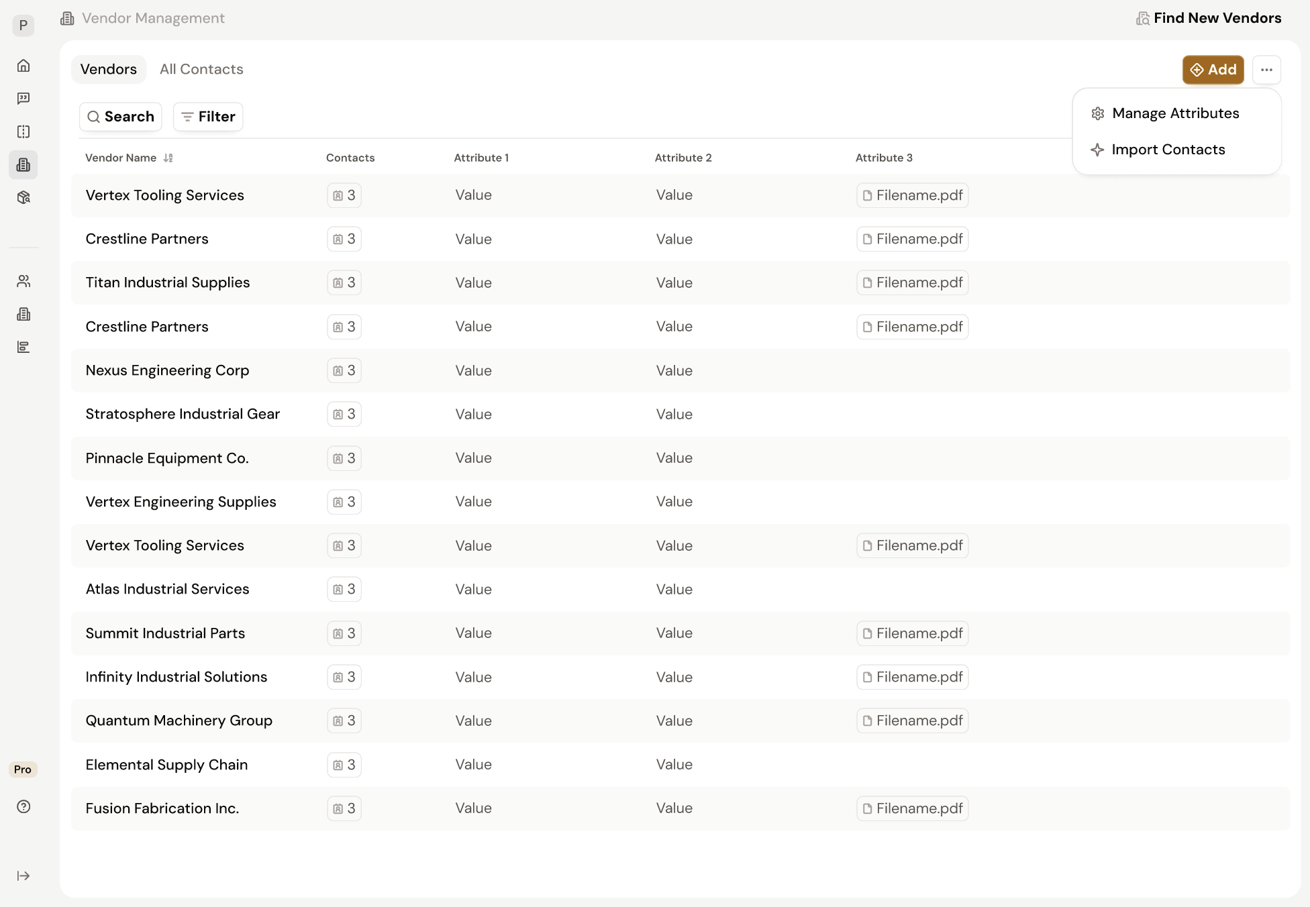Switch to All Contacts tab
The image size is (1310, 907).
tap(201, 69)
